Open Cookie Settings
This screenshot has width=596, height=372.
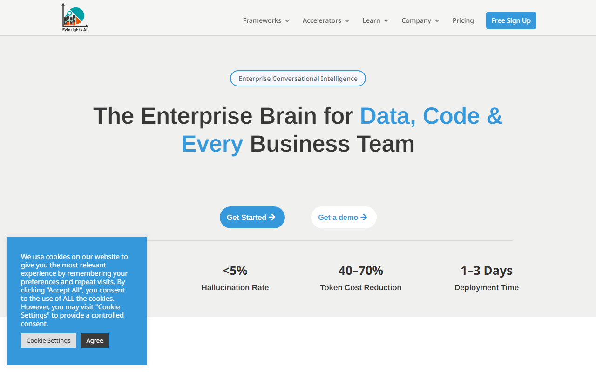coord(48,340)
